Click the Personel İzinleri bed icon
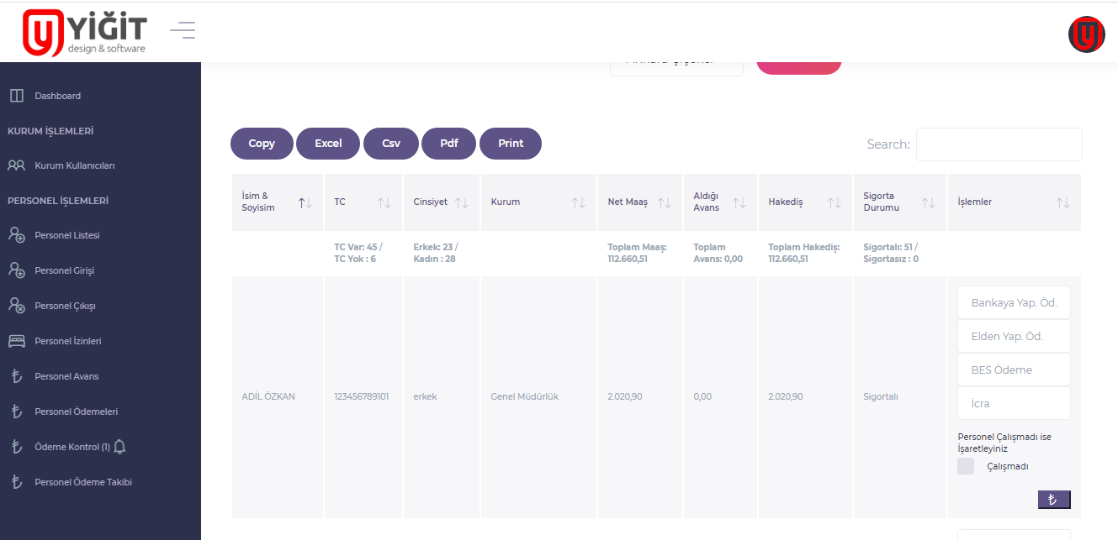Image resolution: width=1118 pixels, height=540 pixels. pyautogui.click(x=17, y=341)
